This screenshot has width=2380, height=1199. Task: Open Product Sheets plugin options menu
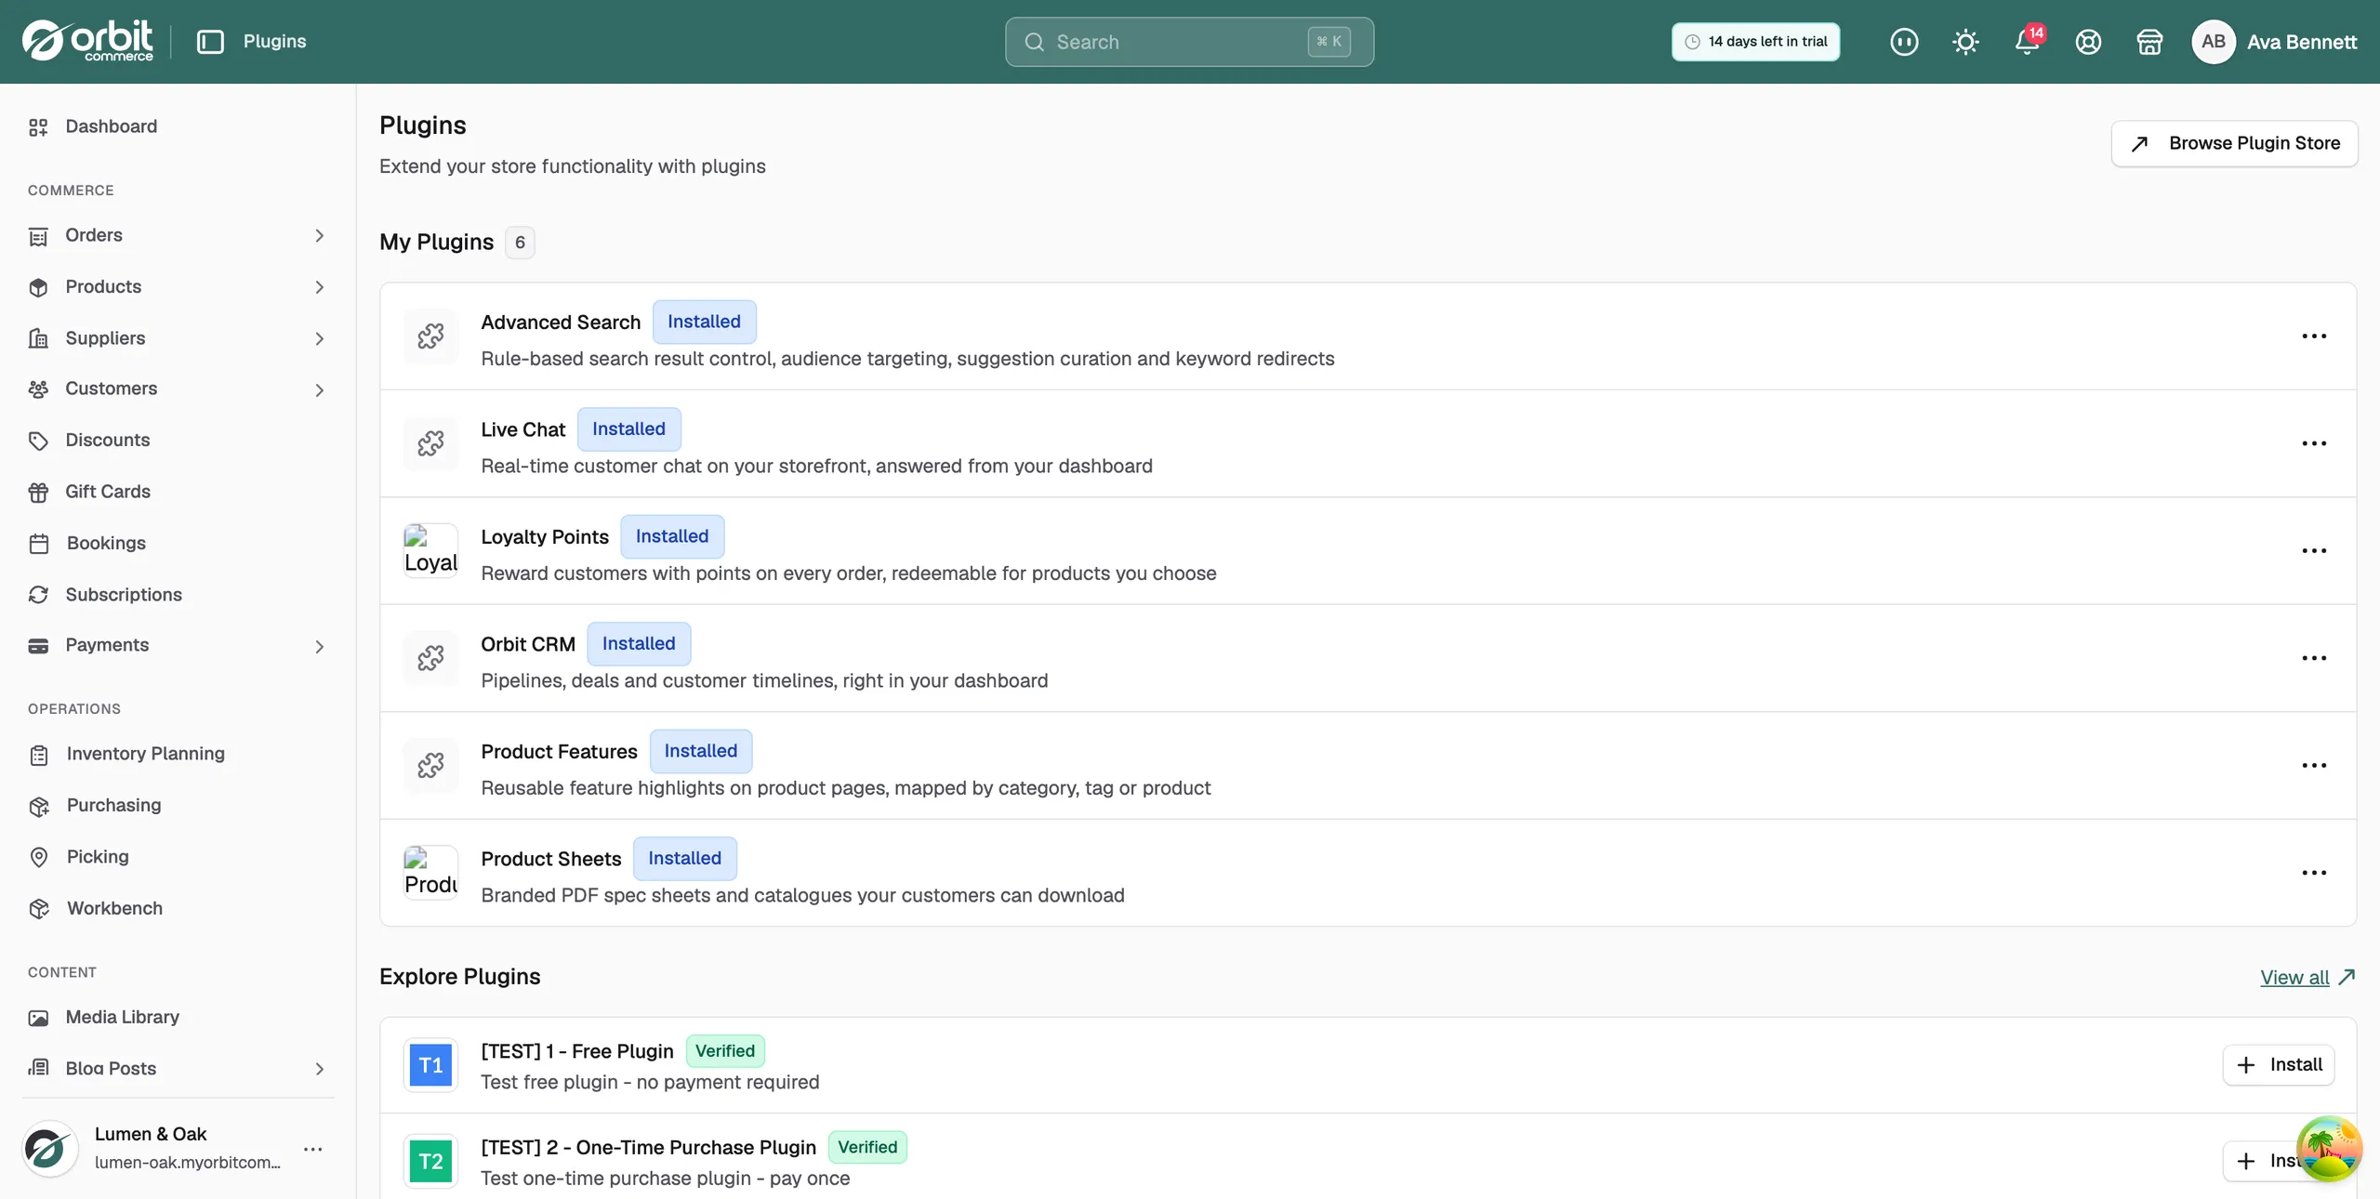tap(2314, 873)
